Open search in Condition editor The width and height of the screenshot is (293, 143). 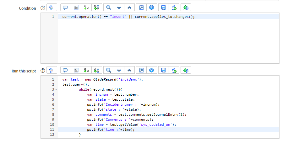pyautogui.click(x=108, y=8)
